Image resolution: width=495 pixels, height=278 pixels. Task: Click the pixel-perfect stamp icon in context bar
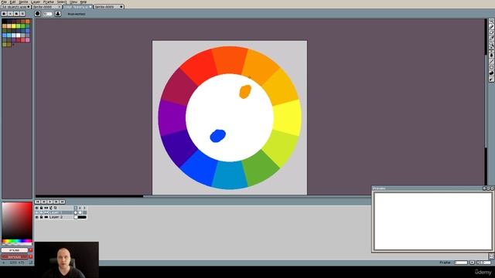(x=58, y=14)
